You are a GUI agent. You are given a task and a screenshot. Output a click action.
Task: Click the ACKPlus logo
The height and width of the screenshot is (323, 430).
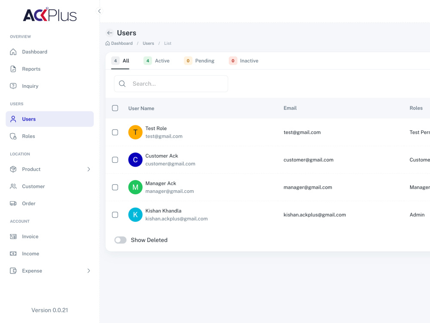[x=49, y=15]
